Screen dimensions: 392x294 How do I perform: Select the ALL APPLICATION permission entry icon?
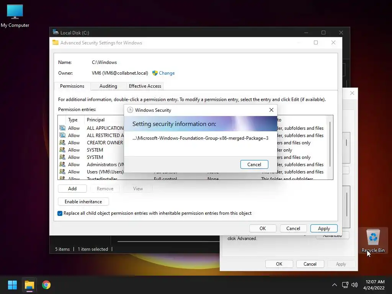tap(62, 128)
